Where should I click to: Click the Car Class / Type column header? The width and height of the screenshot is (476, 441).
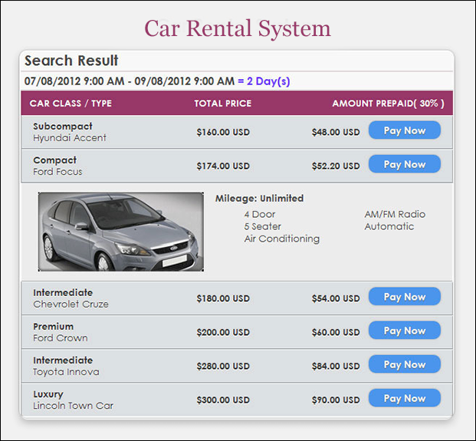point(71,104)
